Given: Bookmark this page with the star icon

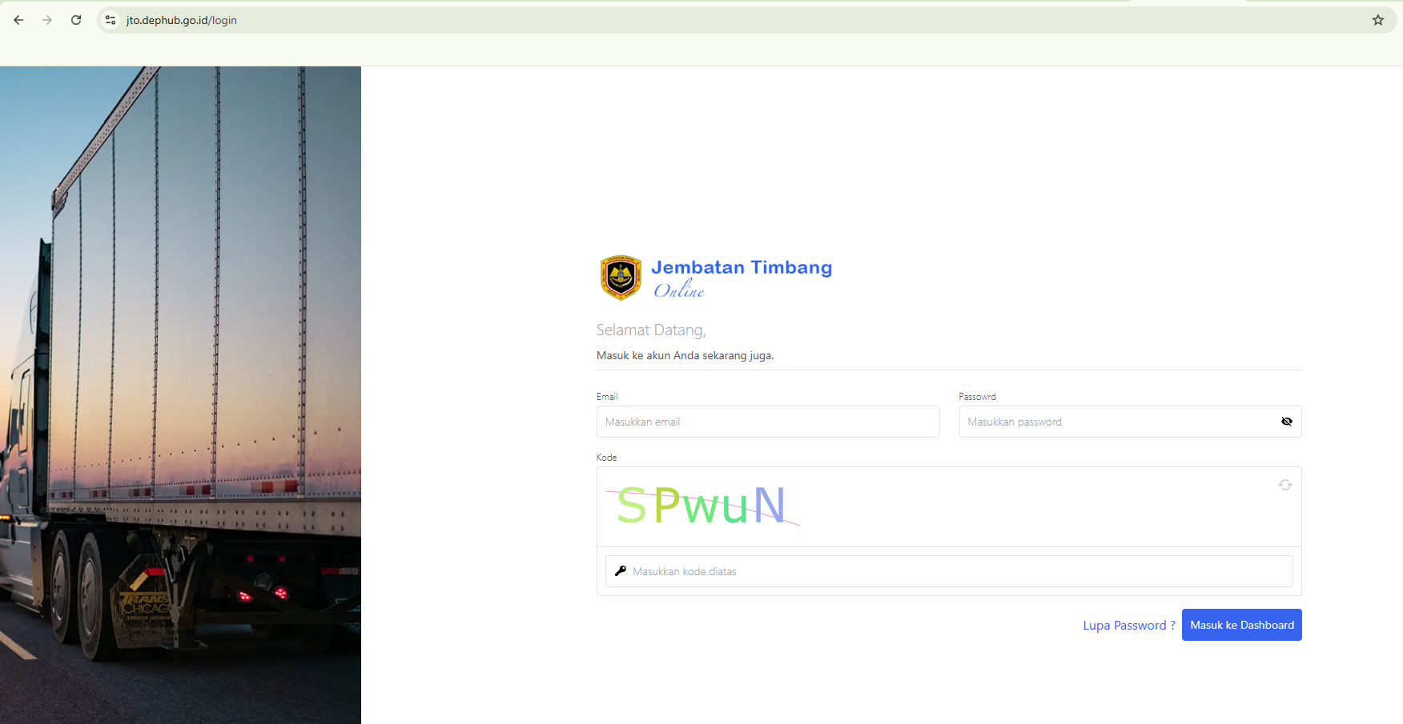Looking at the screenshot, I should (1377, 20).
